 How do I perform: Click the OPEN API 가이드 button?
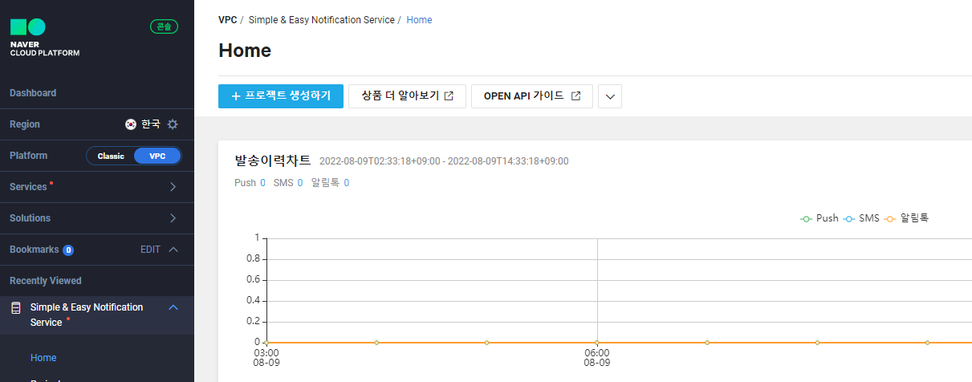532,95
